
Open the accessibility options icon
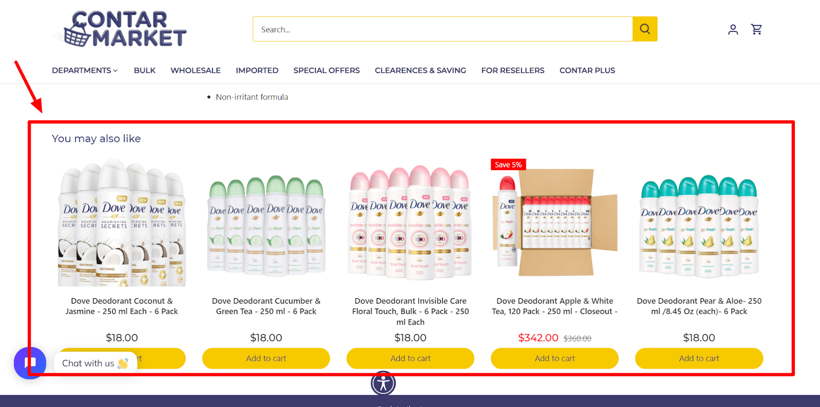point(383,383)
